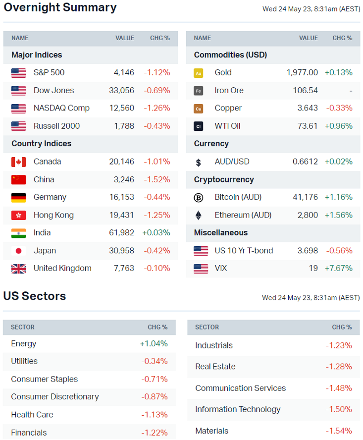Viewport: 363px width, 440px height.
Task: Select the Energy sector row
Action: tap(24, 343)
